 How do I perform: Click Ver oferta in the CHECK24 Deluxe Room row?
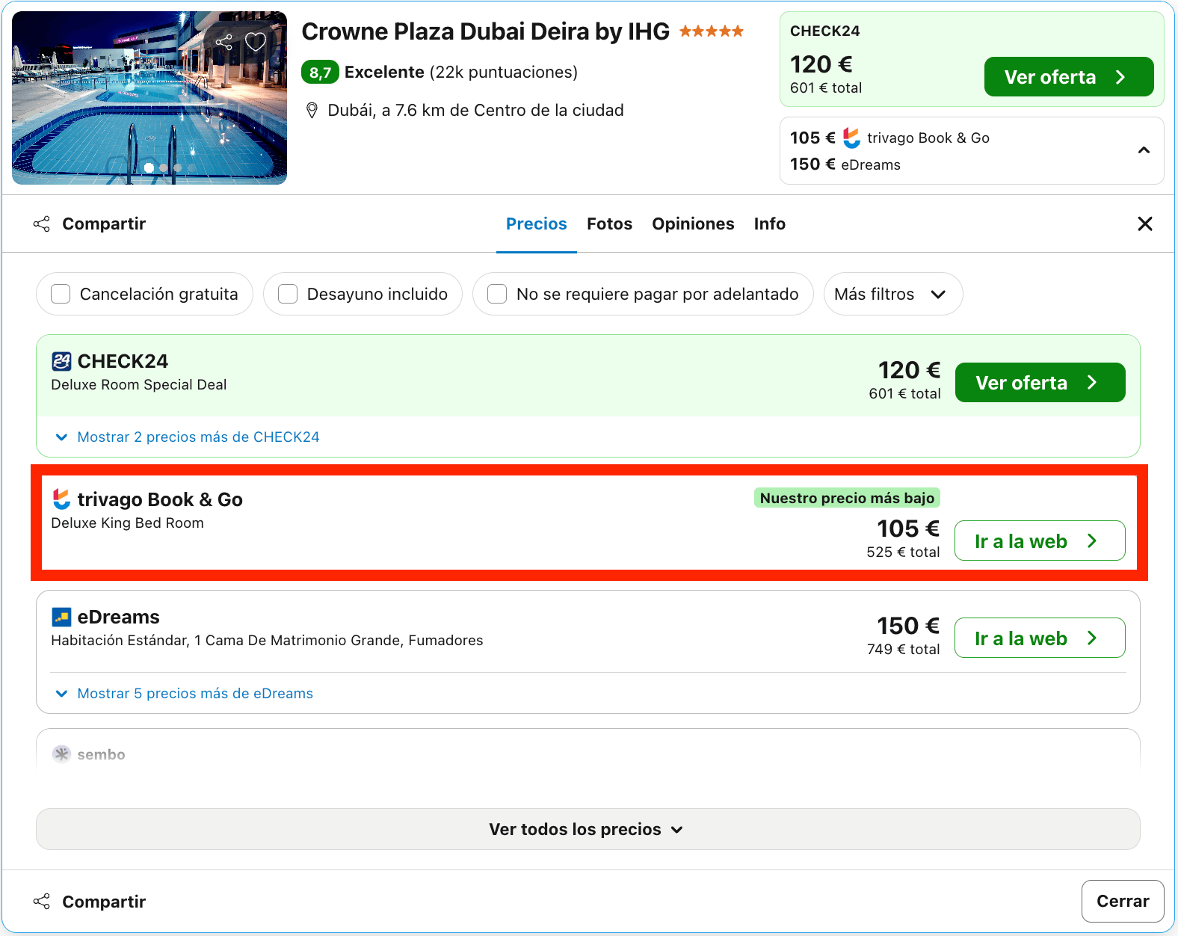pyautogui.click(x=1040, y=383)
